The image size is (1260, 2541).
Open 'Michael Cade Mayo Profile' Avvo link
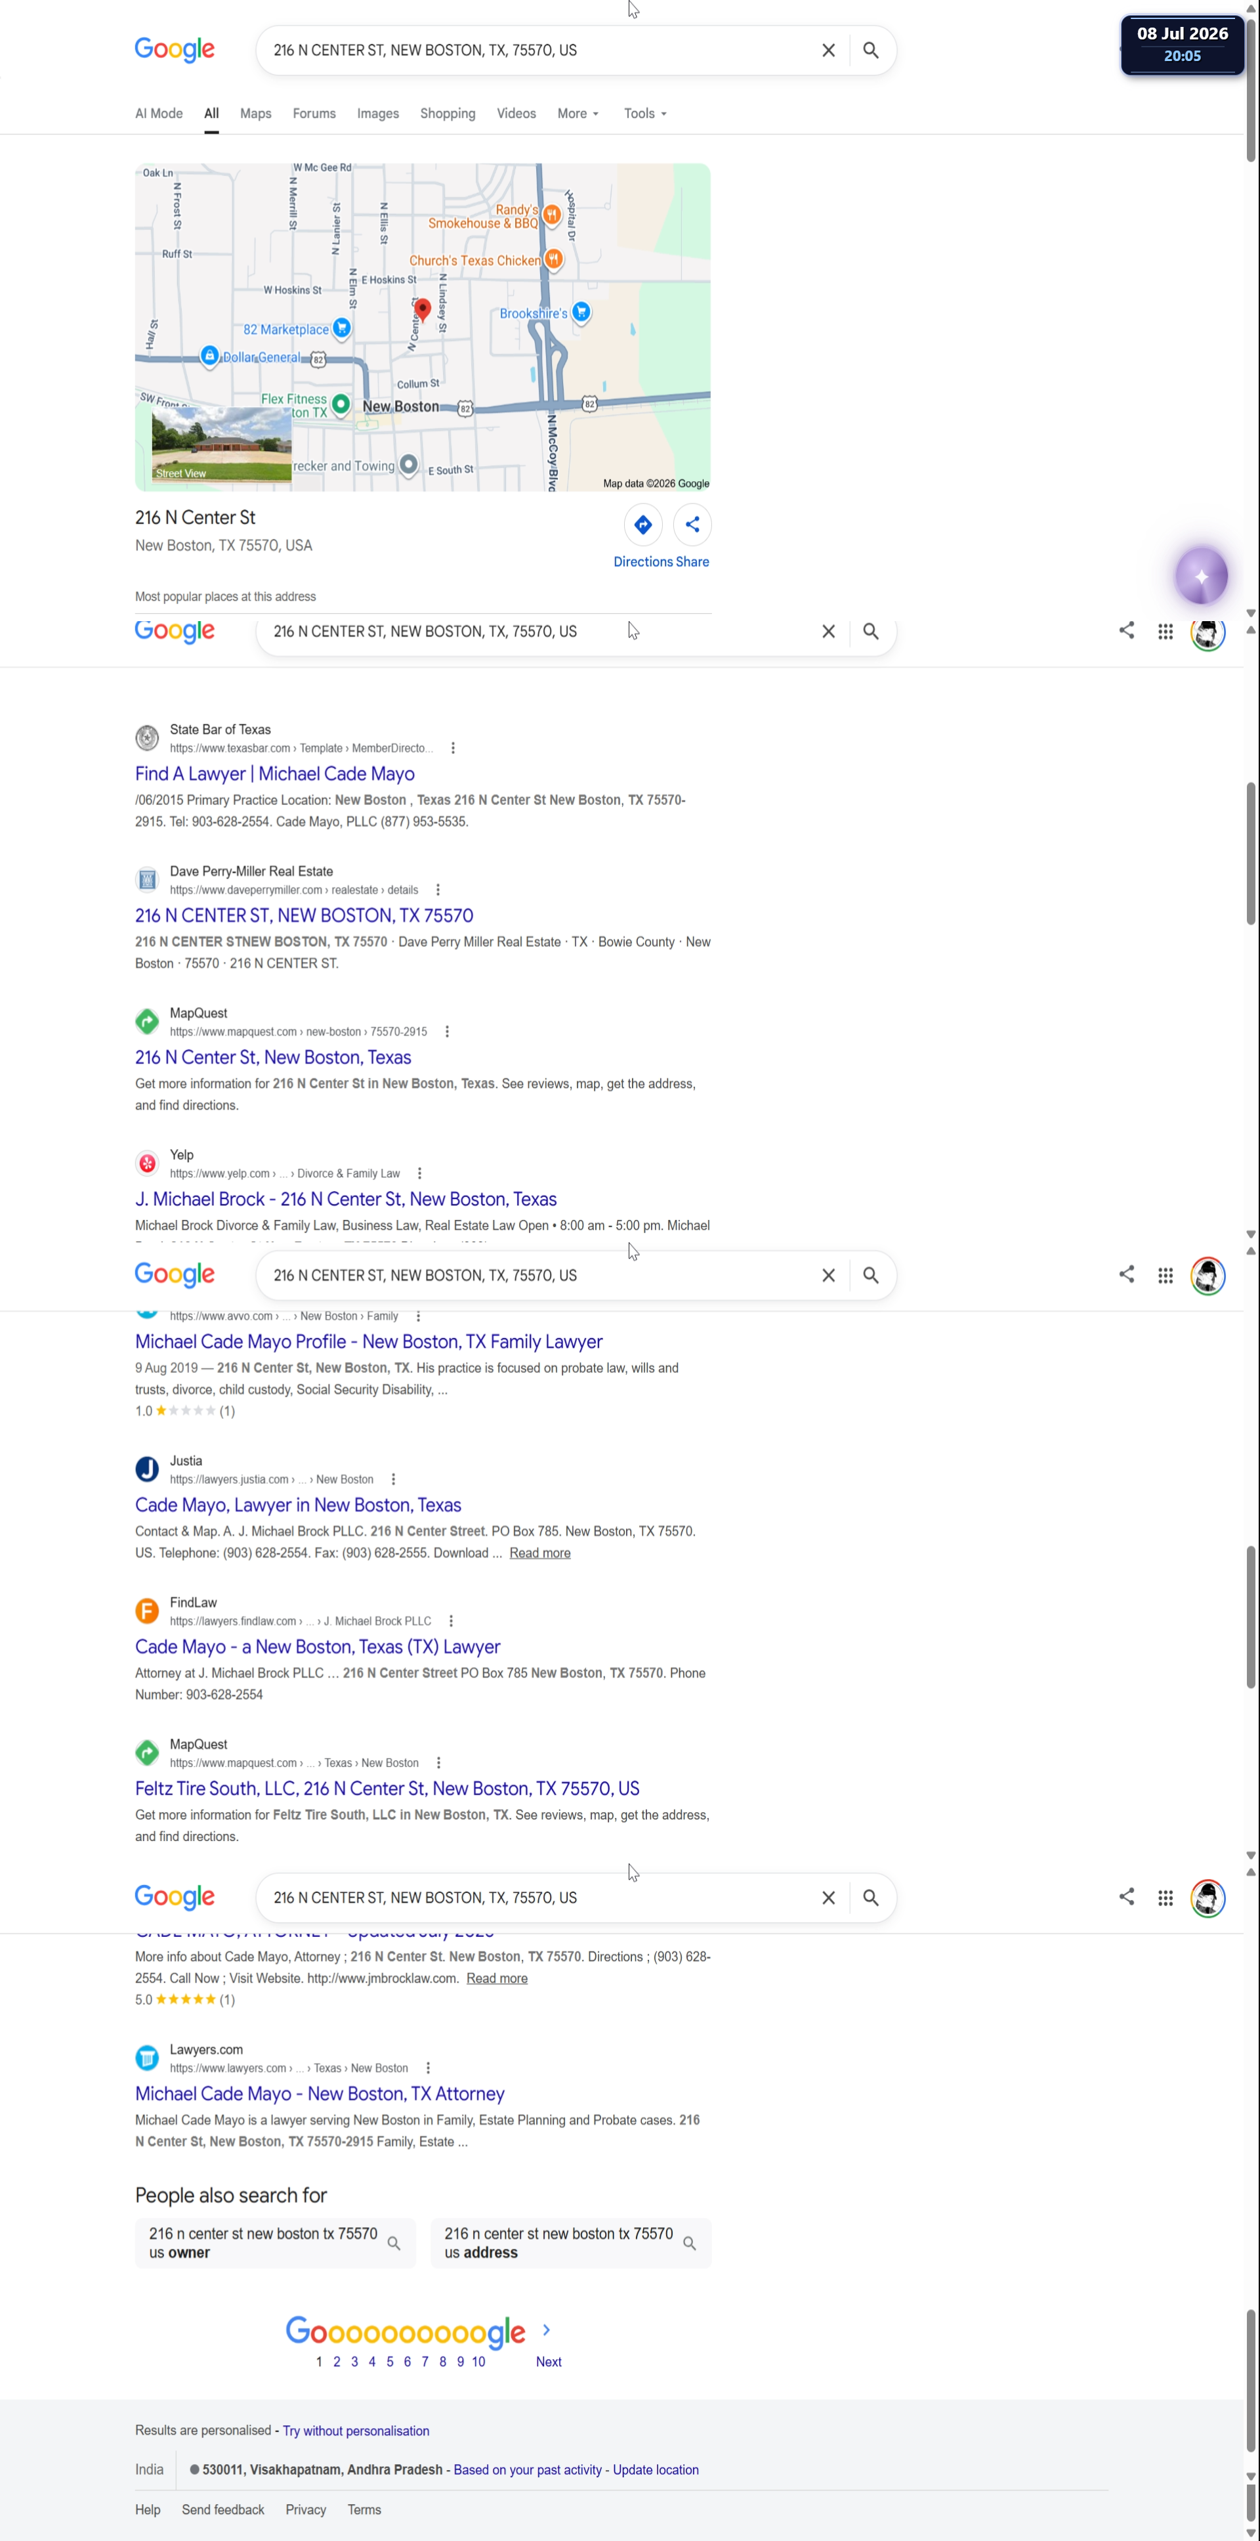click(x=369, y=1341)
